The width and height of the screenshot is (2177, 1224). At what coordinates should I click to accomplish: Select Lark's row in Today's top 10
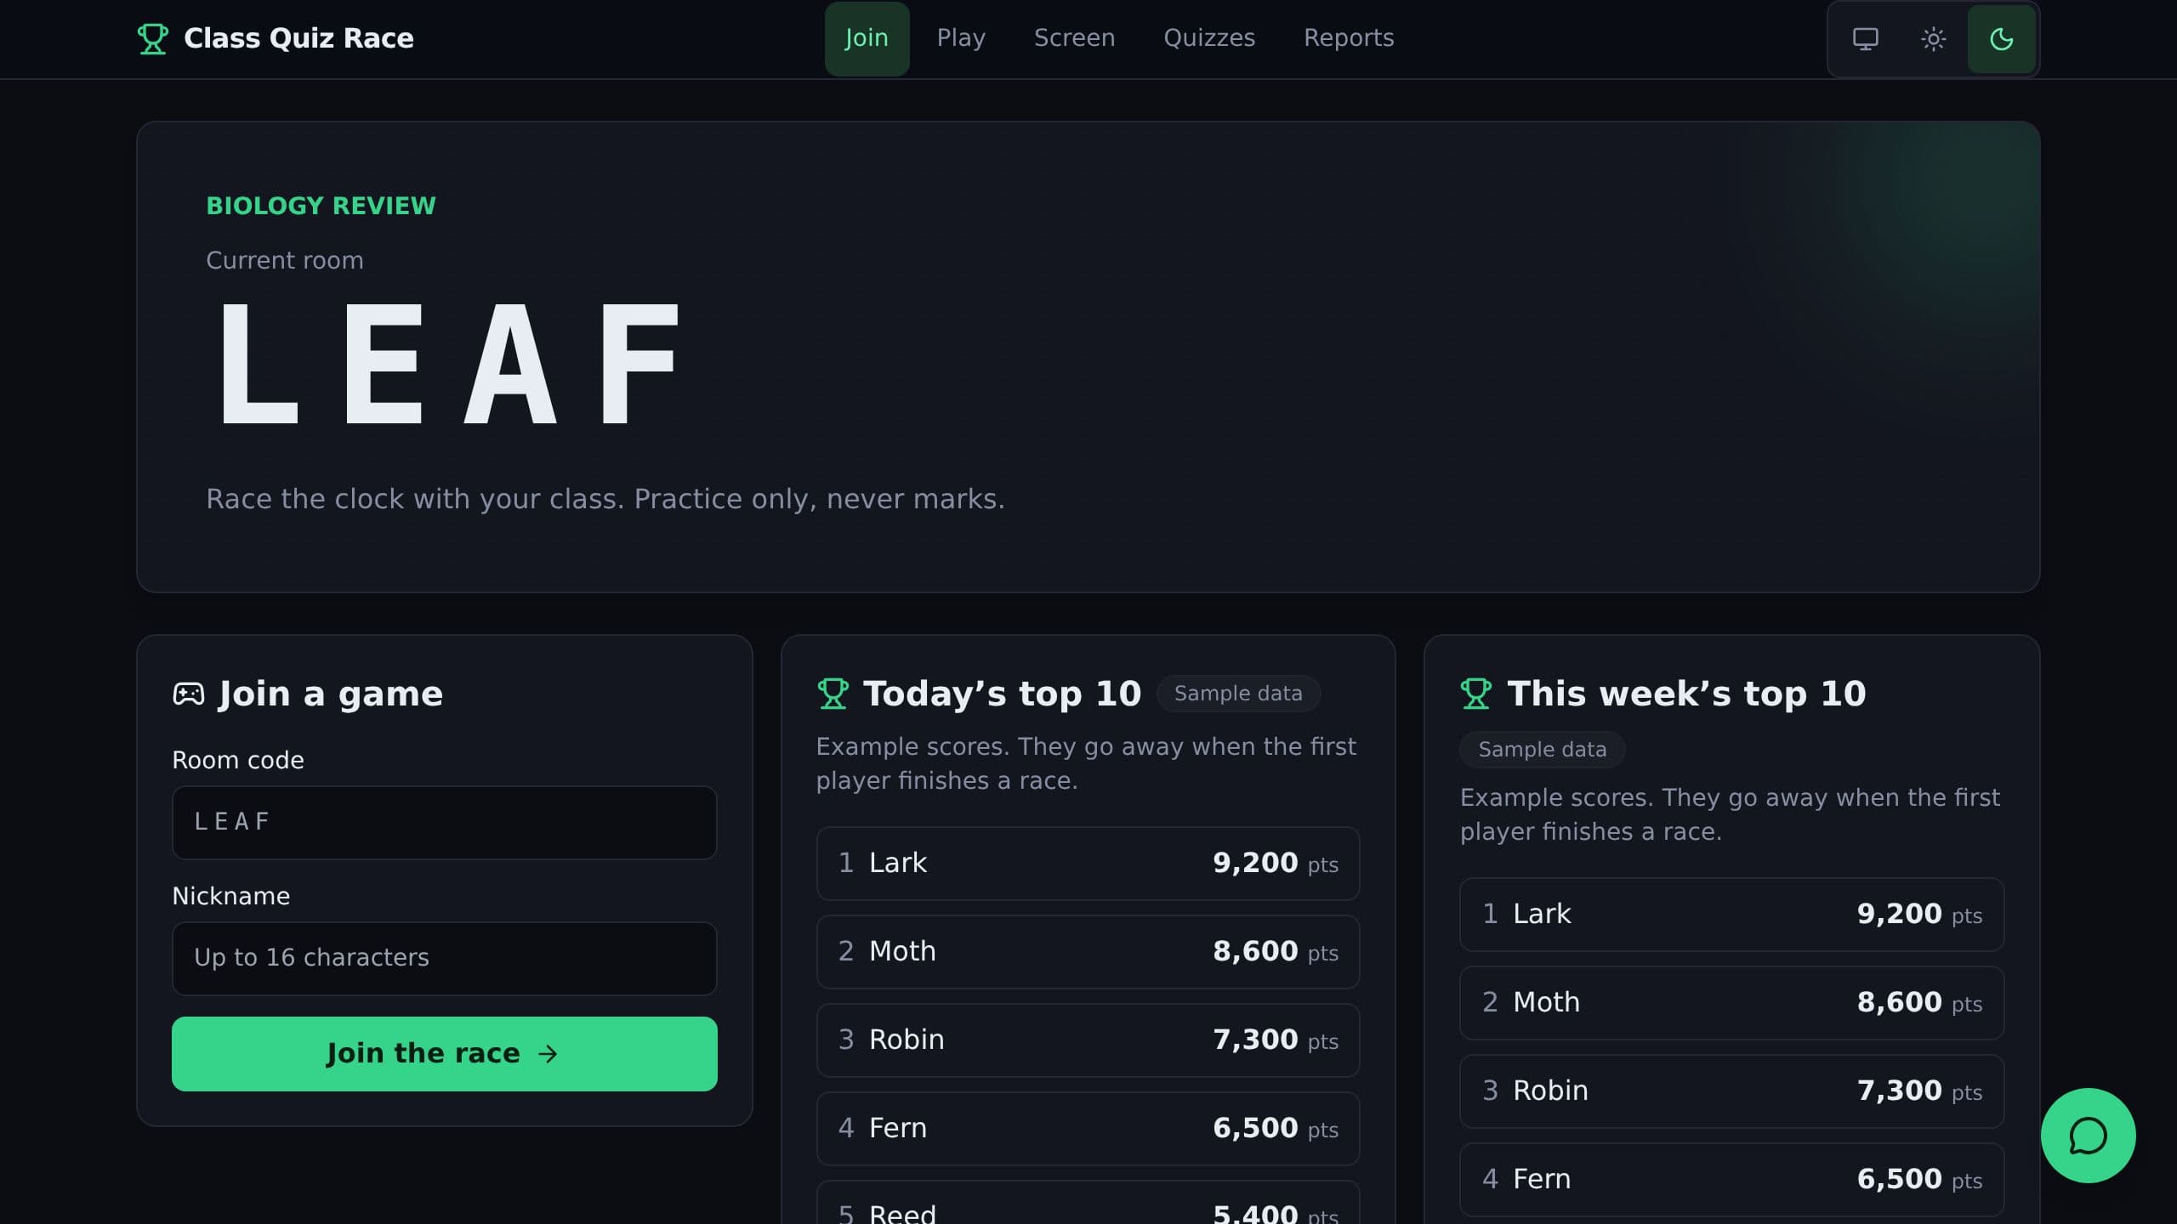click(x=1088, y=864)
